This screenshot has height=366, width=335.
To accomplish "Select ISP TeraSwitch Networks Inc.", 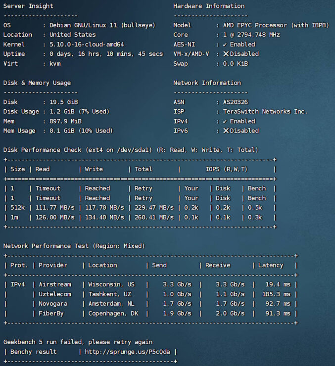I will click(x=265, y=112).
